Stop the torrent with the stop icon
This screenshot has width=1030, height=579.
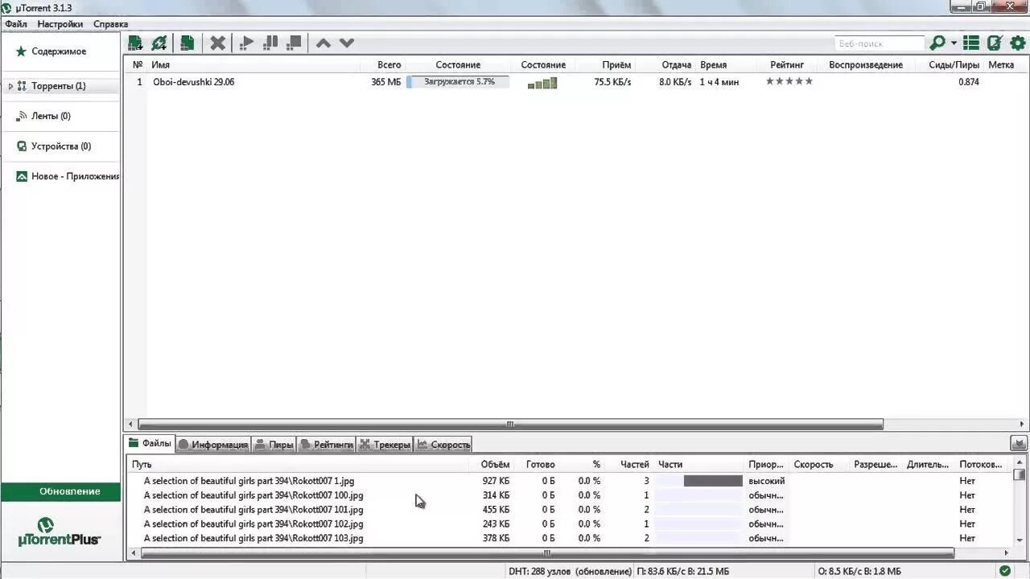pos(295,43)
